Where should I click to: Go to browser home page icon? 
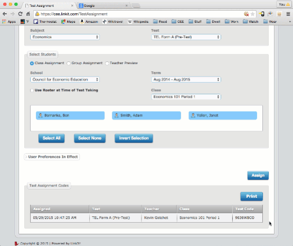pos(28,14)
